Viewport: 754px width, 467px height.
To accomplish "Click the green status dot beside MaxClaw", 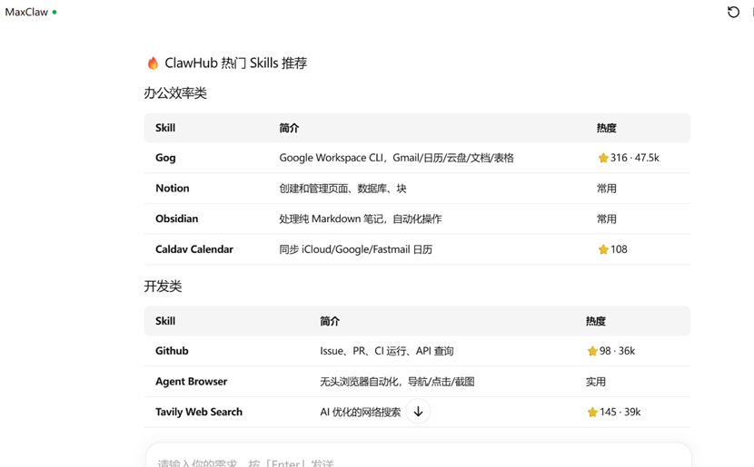I will click(55, 13).
